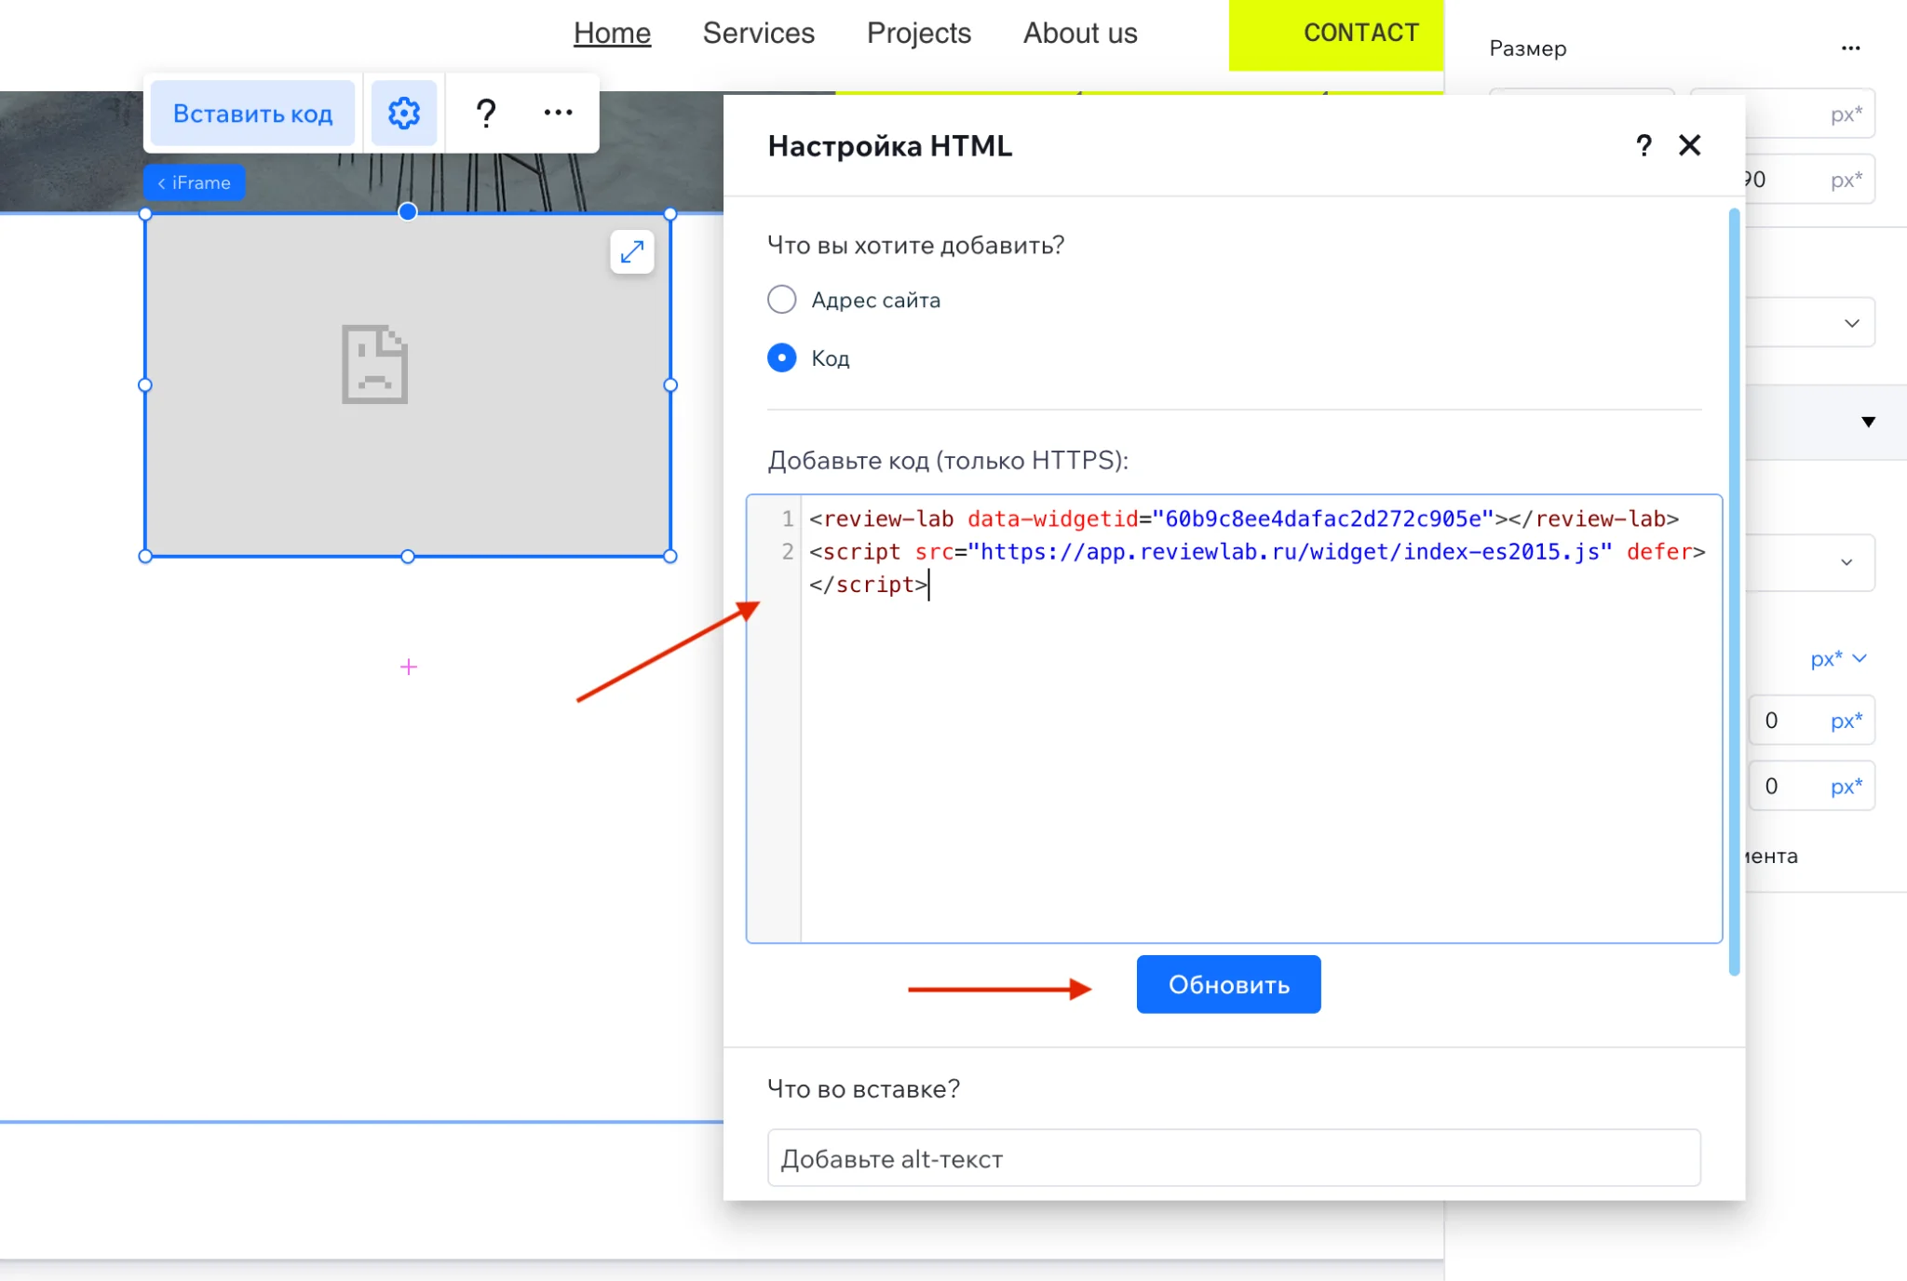The width and height of the screenshot is (1907, 1281).
Task: Open the Projects menu item
Action: coord(918,33)
